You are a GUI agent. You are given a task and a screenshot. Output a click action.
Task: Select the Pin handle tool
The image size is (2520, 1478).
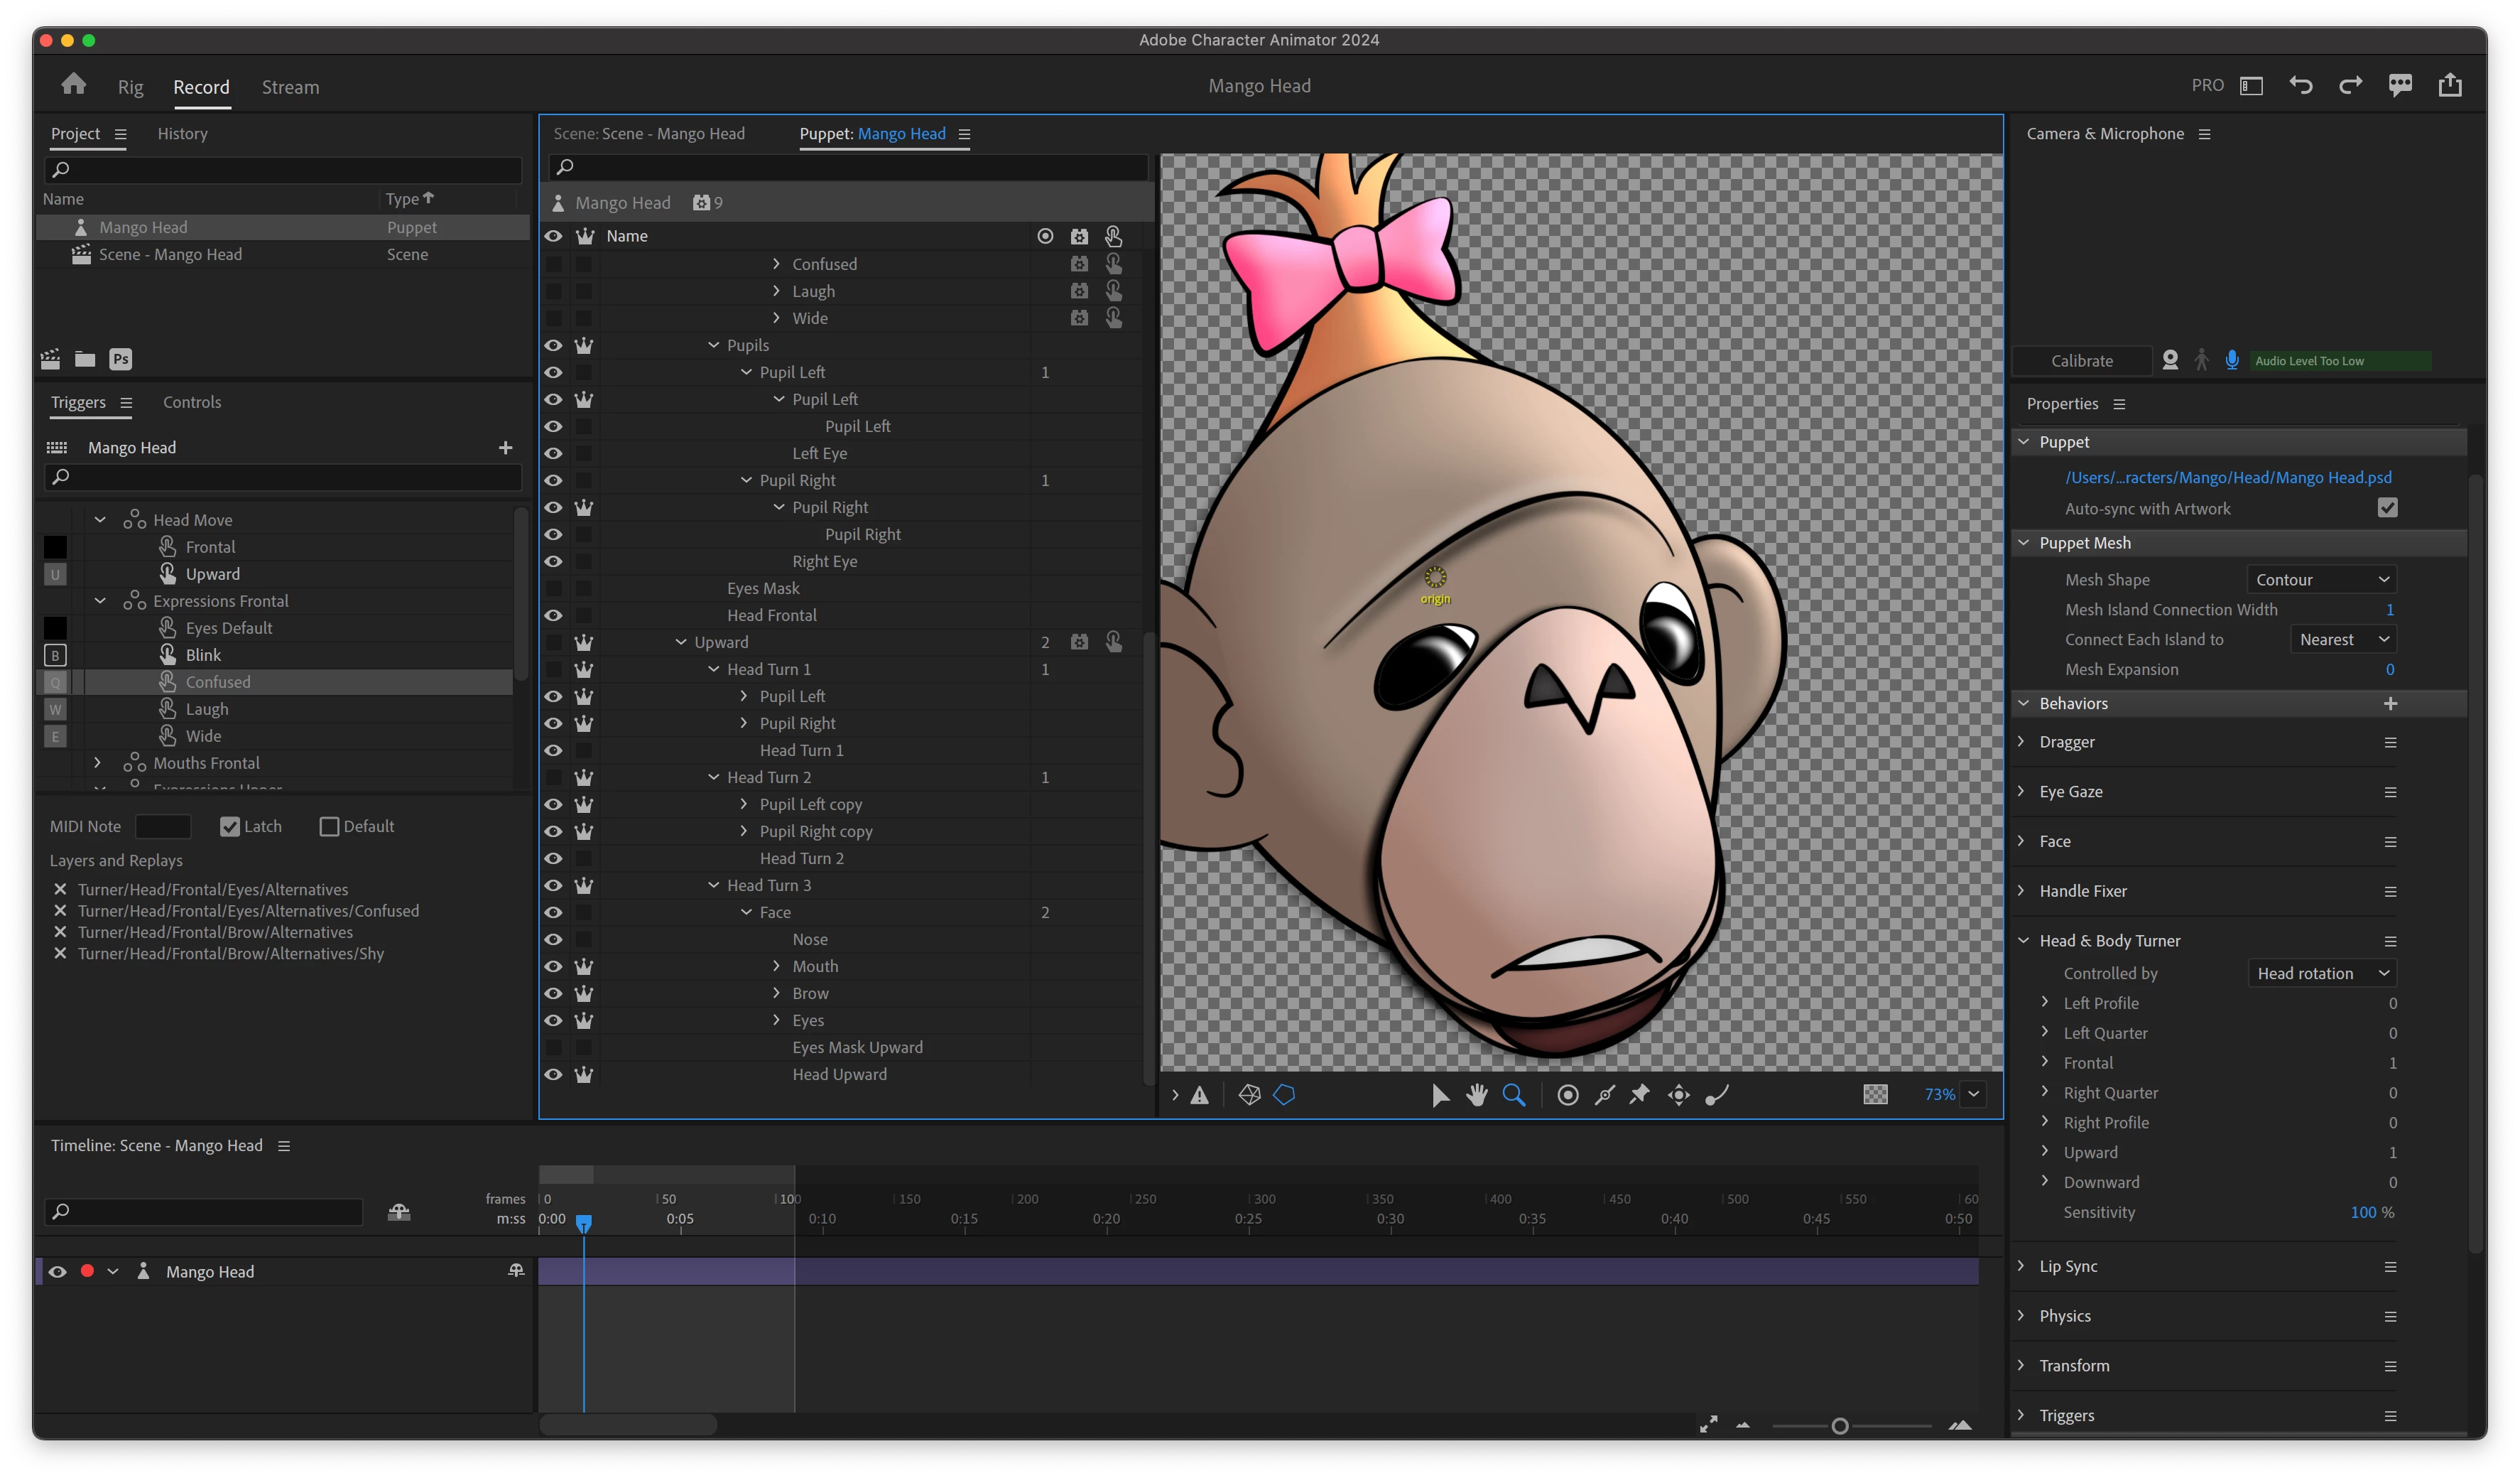[1639, 1095]
